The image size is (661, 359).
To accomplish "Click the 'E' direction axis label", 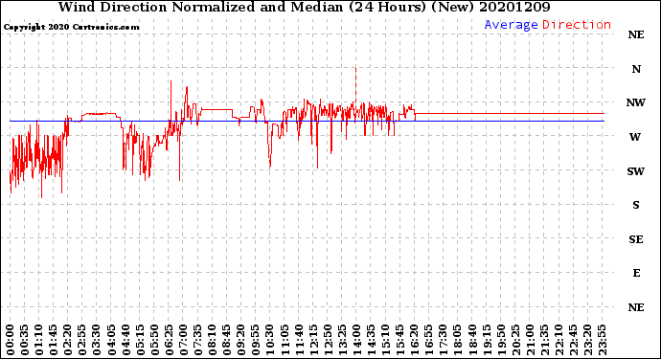I will [636, 273].
